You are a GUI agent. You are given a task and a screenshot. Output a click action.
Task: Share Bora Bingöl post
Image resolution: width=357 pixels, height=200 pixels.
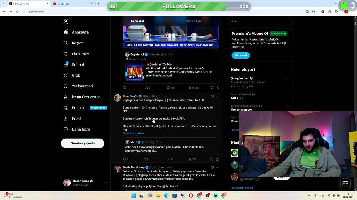pyautogui.click(x=217, y=159)
